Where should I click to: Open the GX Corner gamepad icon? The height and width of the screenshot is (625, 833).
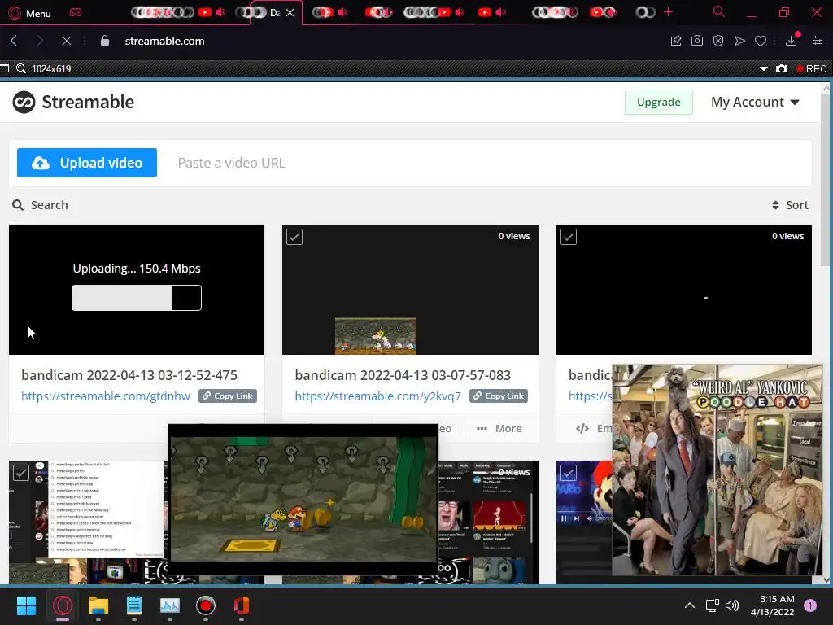pyautogui.click(x=76, y=12)
